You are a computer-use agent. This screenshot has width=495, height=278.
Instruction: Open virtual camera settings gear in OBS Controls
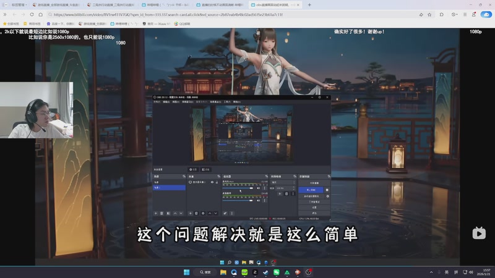pos(328,196)
